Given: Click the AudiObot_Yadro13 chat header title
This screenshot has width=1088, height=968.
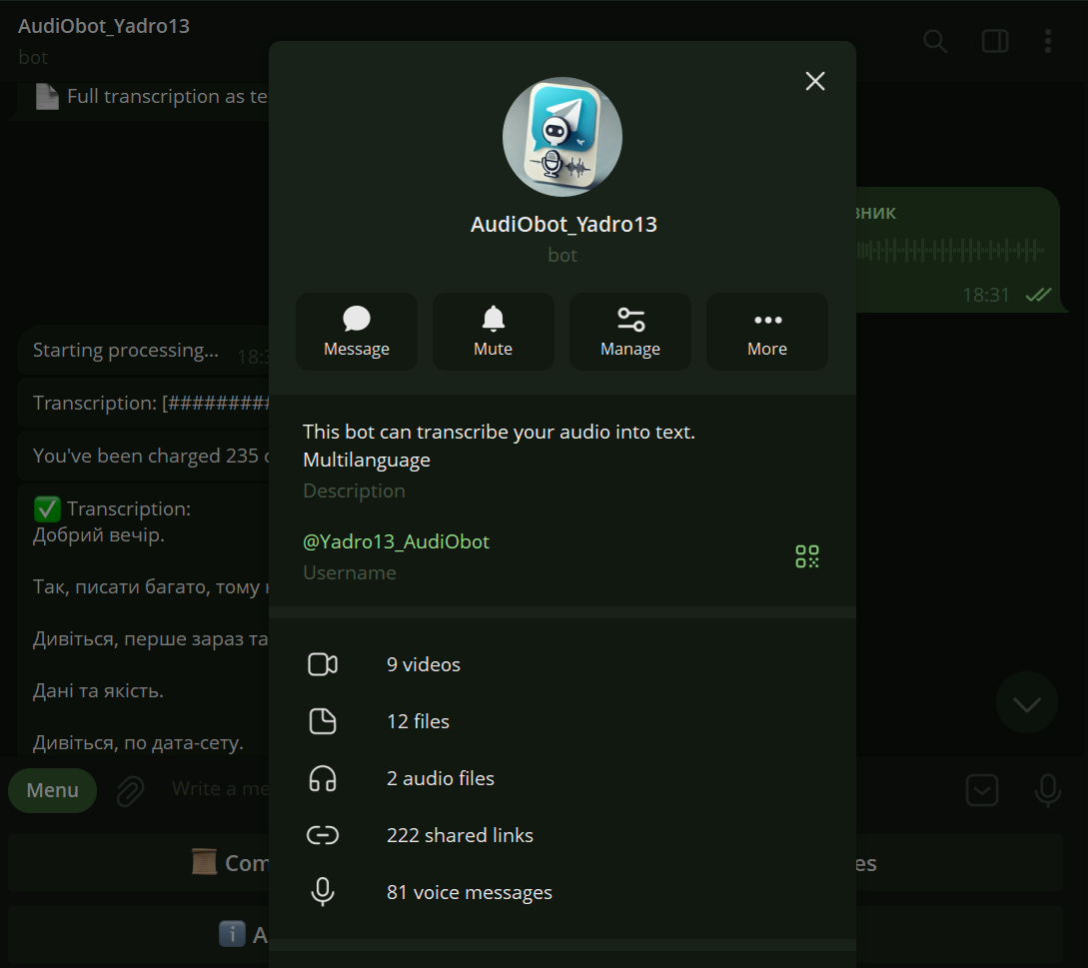Looking at the screenshot, I should 104,26.
